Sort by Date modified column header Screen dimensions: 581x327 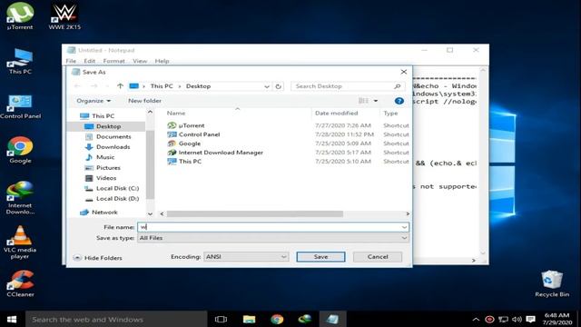click(x=337, y=113)
